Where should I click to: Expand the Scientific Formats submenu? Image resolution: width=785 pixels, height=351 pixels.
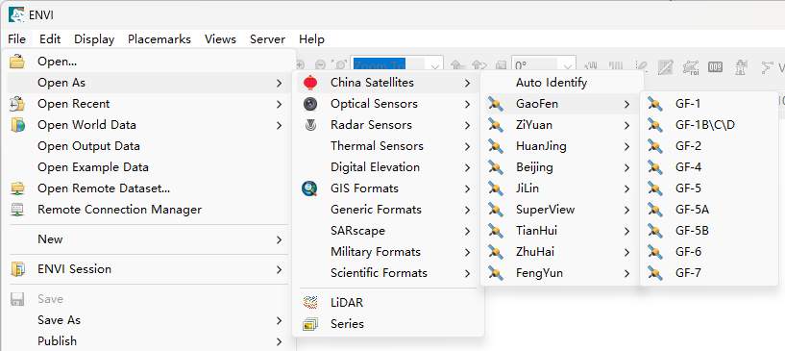click(x=387, y=273)
